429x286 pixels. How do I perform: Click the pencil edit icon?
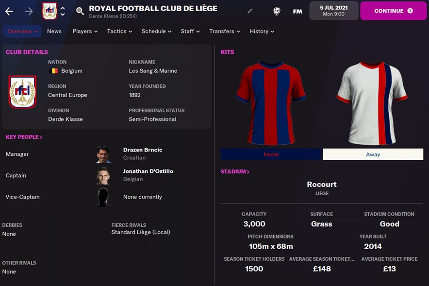[x=250, y=11]
